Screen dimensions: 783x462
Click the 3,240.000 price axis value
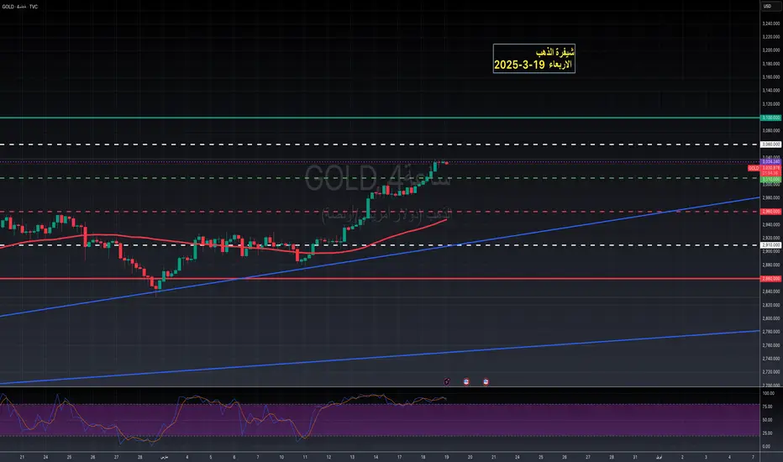point(770,24)
